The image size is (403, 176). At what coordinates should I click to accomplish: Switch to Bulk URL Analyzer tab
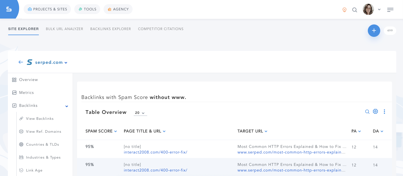pyautogui.click(x=64, y=29)
